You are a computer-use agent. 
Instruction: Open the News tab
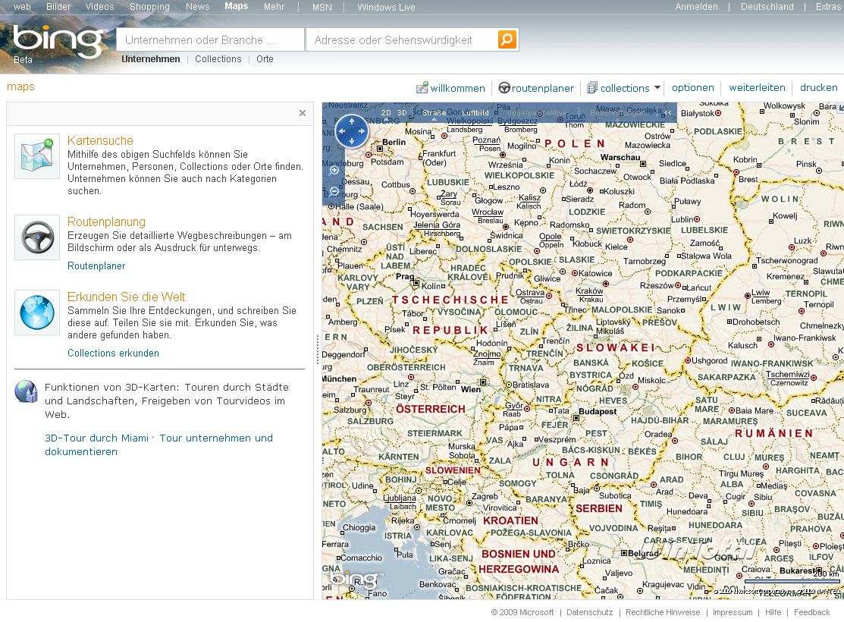tap(198, 7)
